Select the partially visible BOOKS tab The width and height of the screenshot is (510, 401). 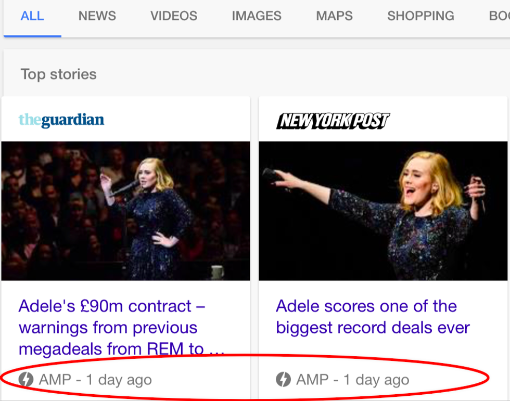tap(499, 16)
